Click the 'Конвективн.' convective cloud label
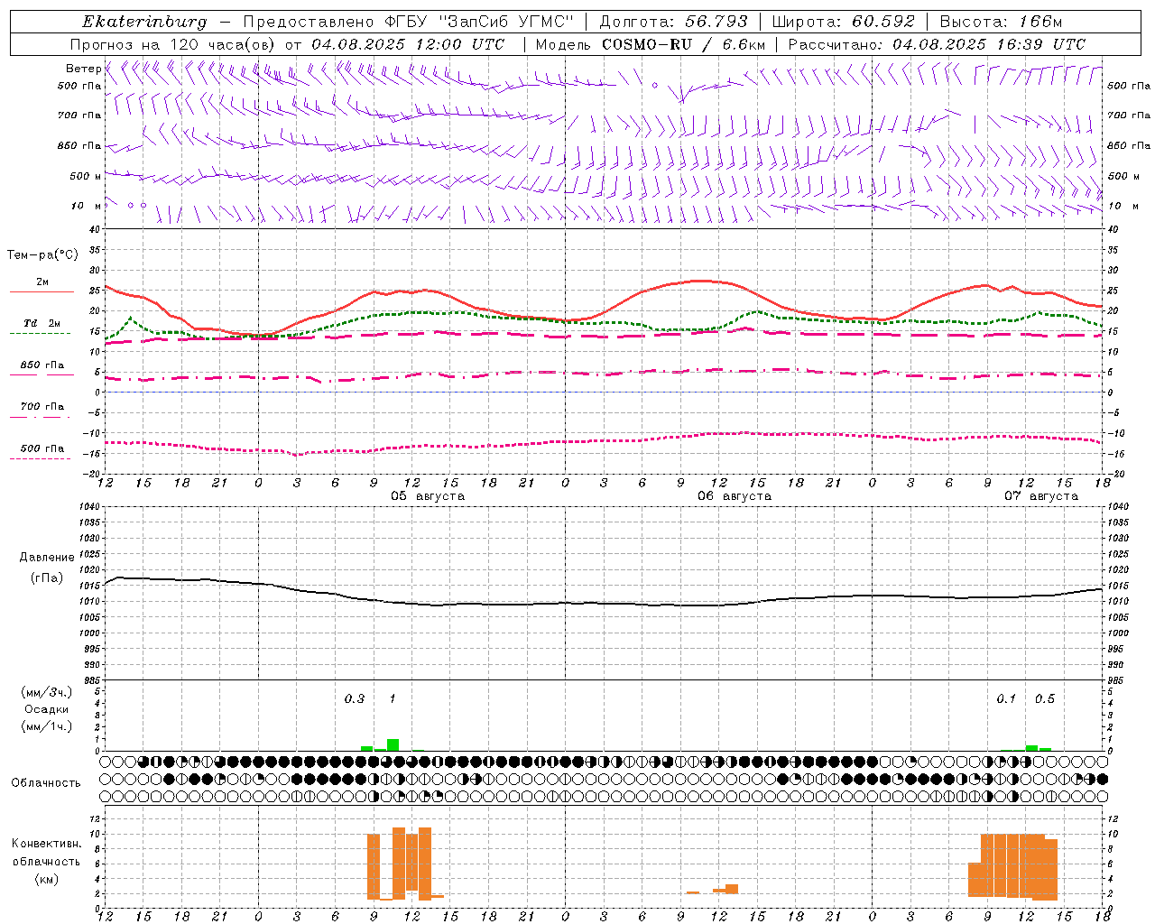1155x924 pixels. tap(47, 844)
